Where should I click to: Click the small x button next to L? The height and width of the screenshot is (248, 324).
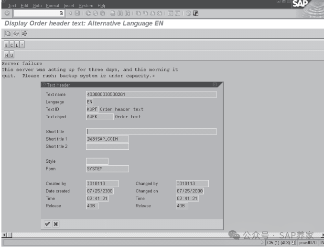click(x=22, y=45)
